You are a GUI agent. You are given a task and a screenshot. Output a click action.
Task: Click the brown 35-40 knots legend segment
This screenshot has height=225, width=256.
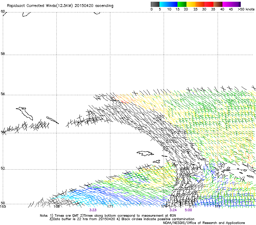pyautogui.click(x=218, y=4)
